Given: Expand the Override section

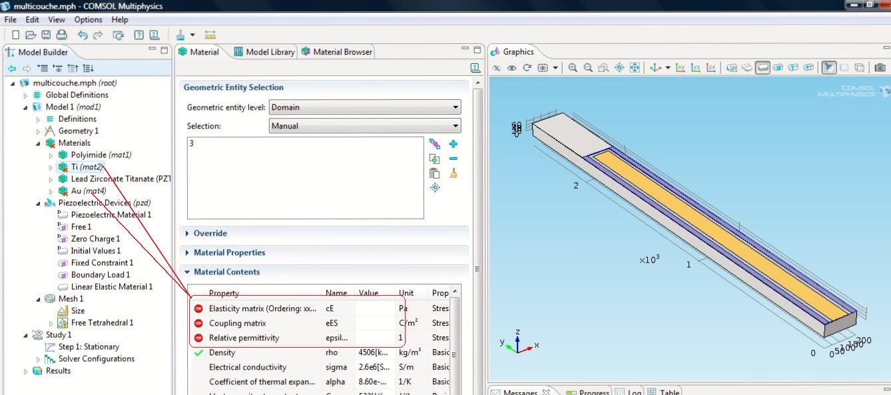Looking at the screenshot, I should pyautogui.click(x=210, y=233).
